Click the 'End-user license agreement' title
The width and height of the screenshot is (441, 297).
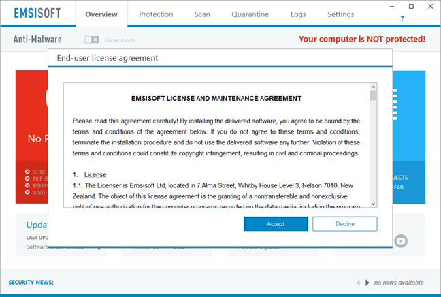pyautogui.click(x=108, y=58)
